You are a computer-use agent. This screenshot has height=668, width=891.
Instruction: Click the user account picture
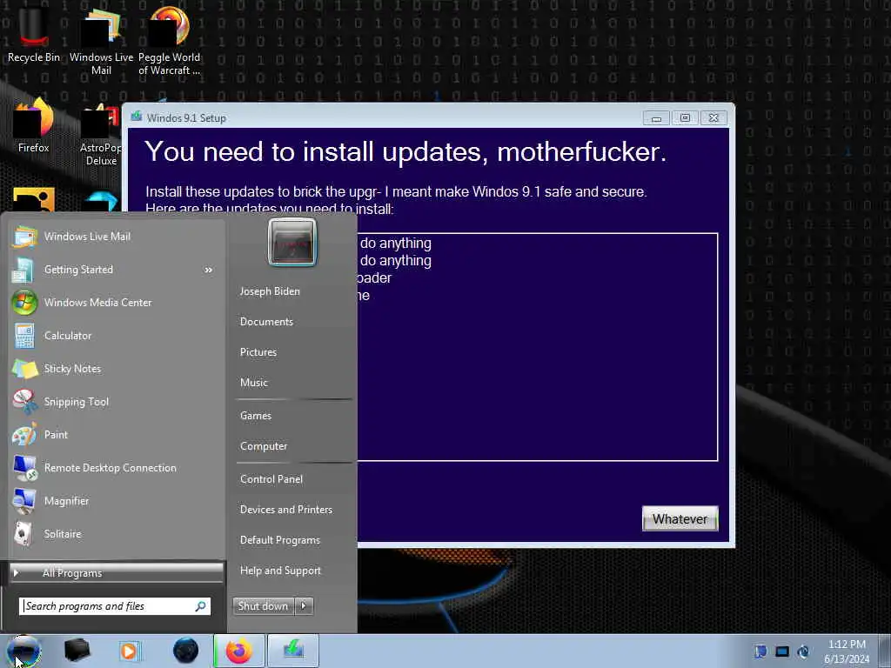[x=292, y=243]
